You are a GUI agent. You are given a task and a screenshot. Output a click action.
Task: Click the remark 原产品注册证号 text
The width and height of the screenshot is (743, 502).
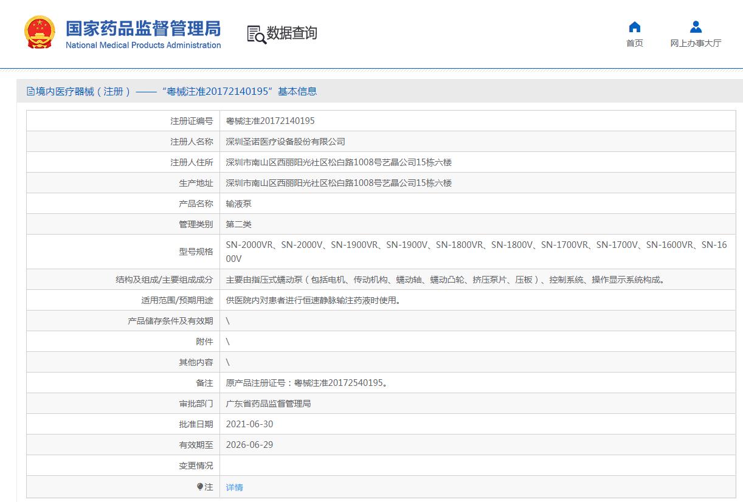tap(306, 383)
